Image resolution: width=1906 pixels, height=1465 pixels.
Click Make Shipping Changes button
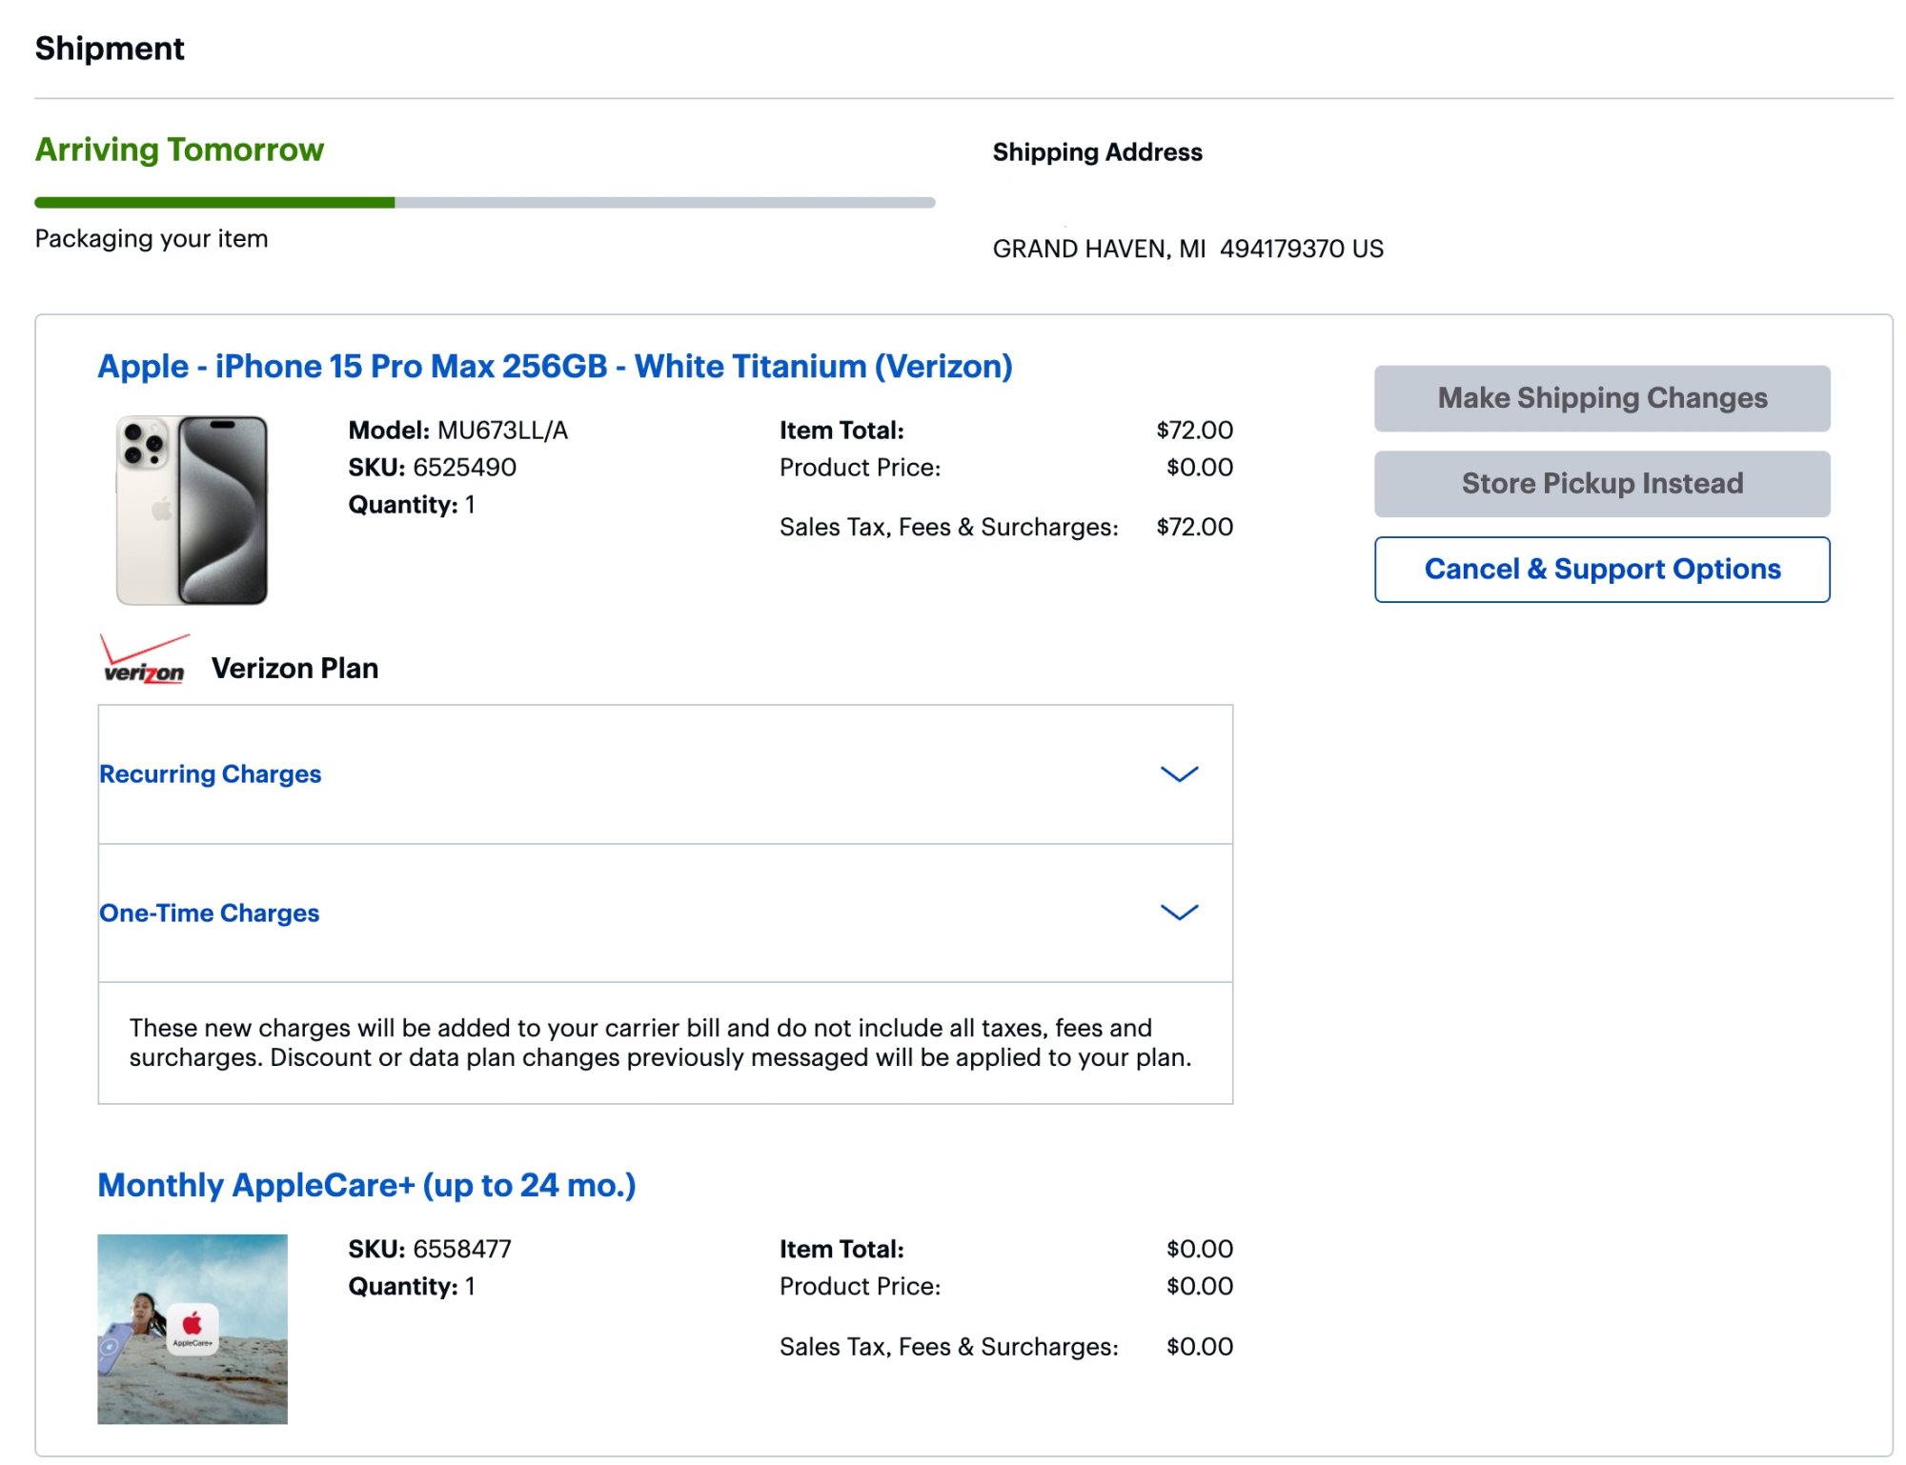coord(1601,398)
